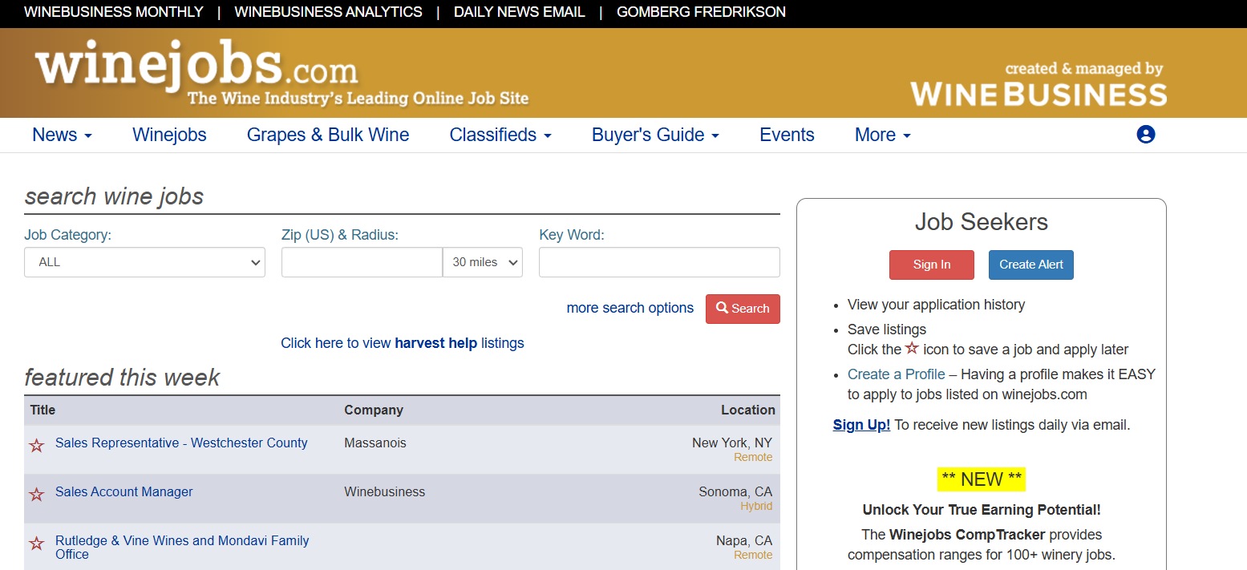Star the Rutledge & Vine Wines listing

tap(37, 544)
